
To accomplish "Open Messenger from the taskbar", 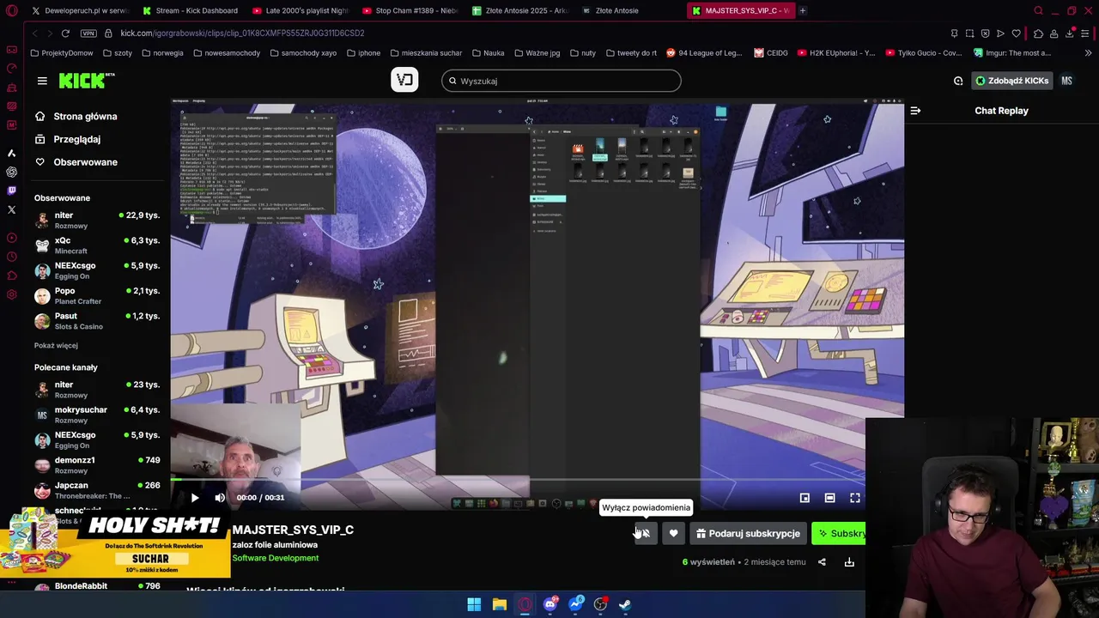I will click(x=575, y=604).
